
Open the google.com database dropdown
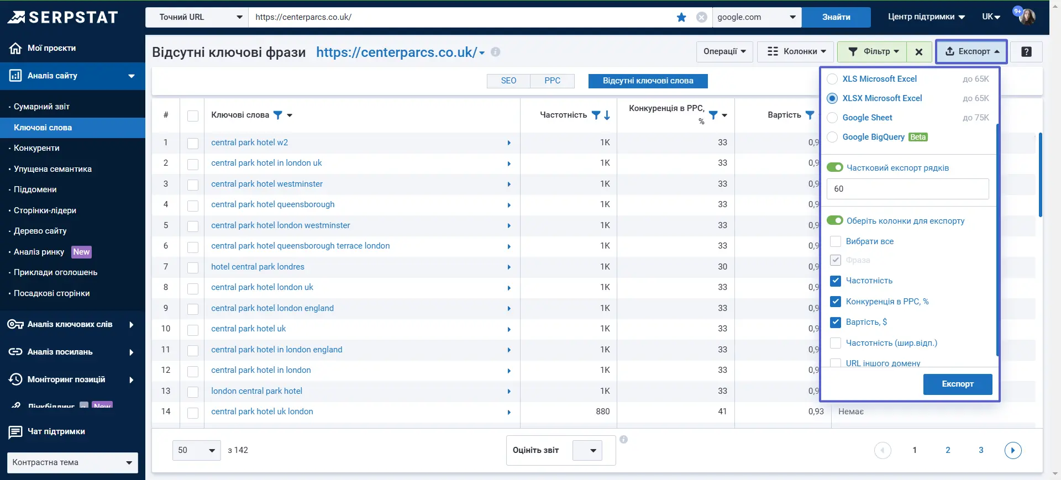tap(757, 17)
